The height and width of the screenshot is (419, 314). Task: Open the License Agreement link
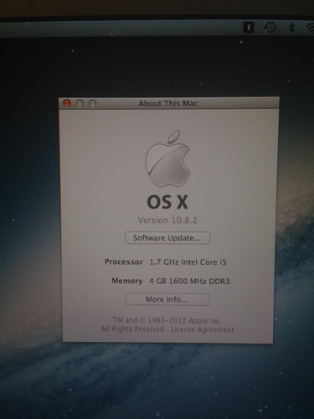point(203,329)
